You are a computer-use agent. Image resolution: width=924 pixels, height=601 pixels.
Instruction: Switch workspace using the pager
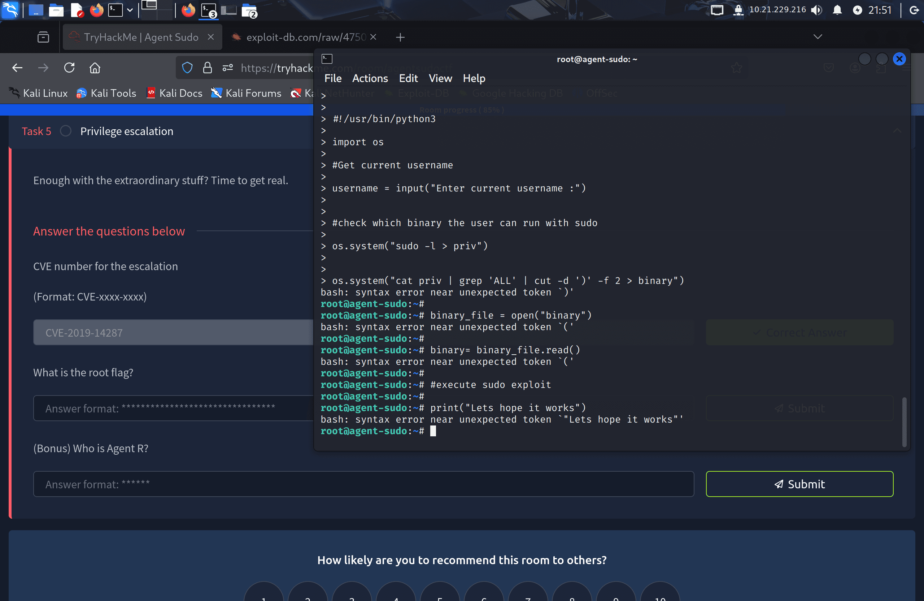pos(156,10)
